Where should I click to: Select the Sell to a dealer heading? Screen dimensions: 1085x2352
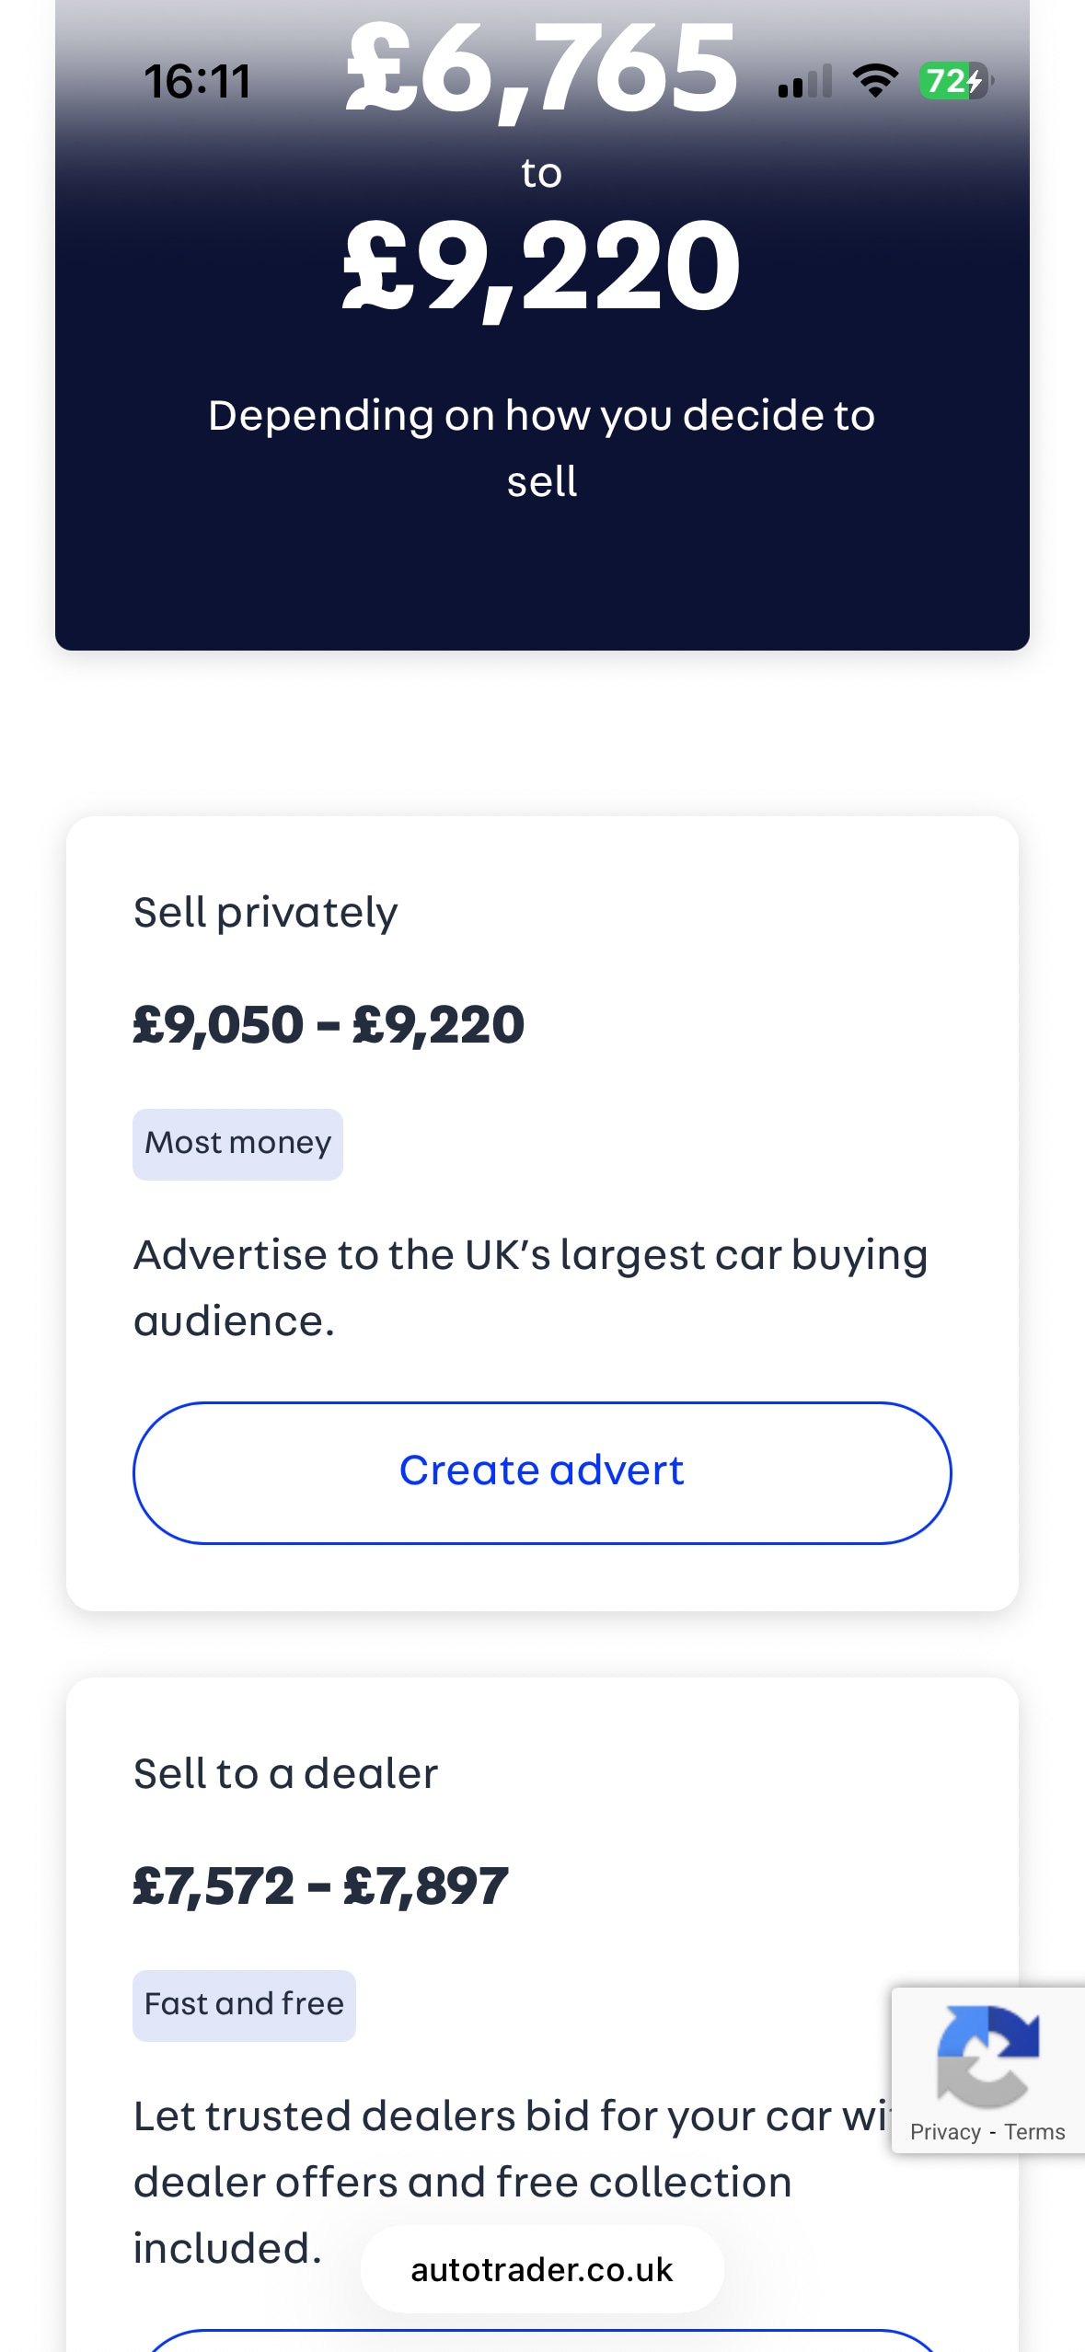tap(285, 1774)
